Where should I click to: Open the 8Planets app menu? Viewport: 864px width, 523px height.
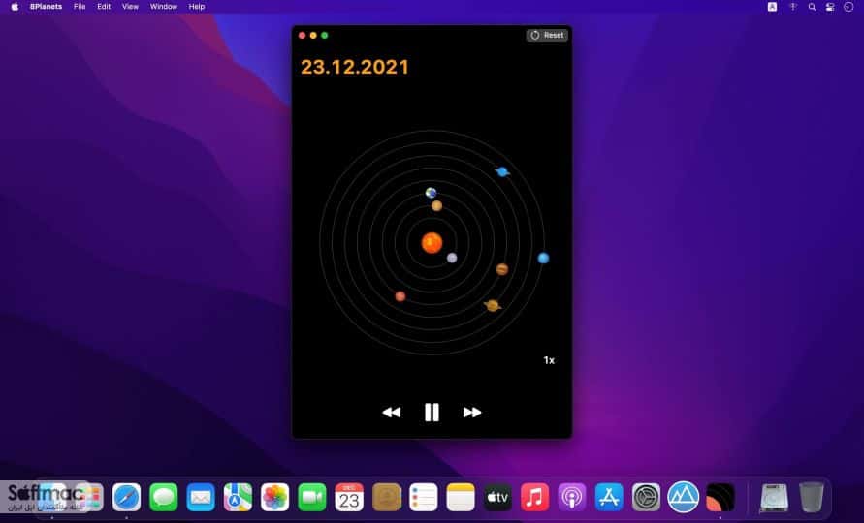(x=46, y=7)
